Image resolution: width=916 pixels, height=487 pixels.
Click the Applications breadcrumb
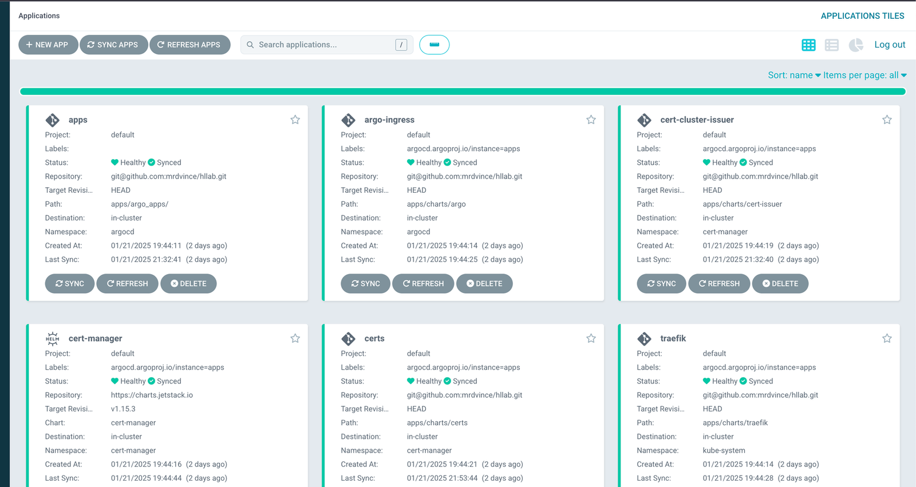click(x=39, y=15)
